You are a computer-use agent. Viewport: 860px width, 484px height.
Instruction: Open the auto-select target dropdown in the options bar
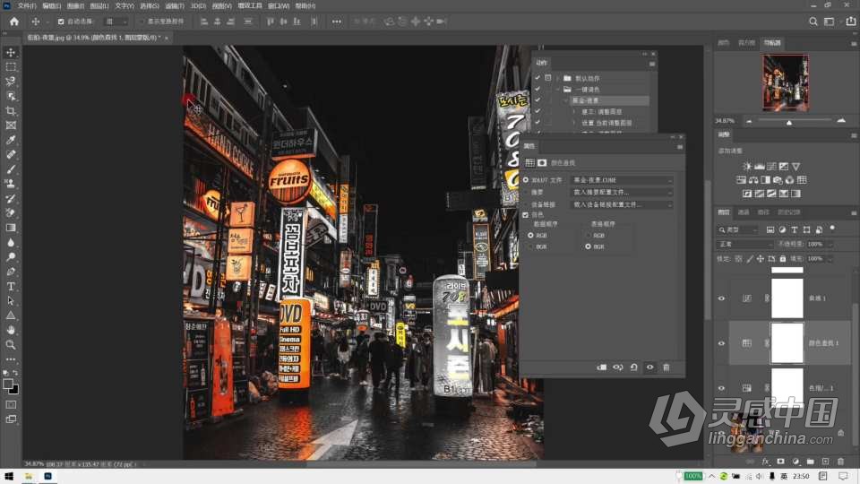(116, 22)
